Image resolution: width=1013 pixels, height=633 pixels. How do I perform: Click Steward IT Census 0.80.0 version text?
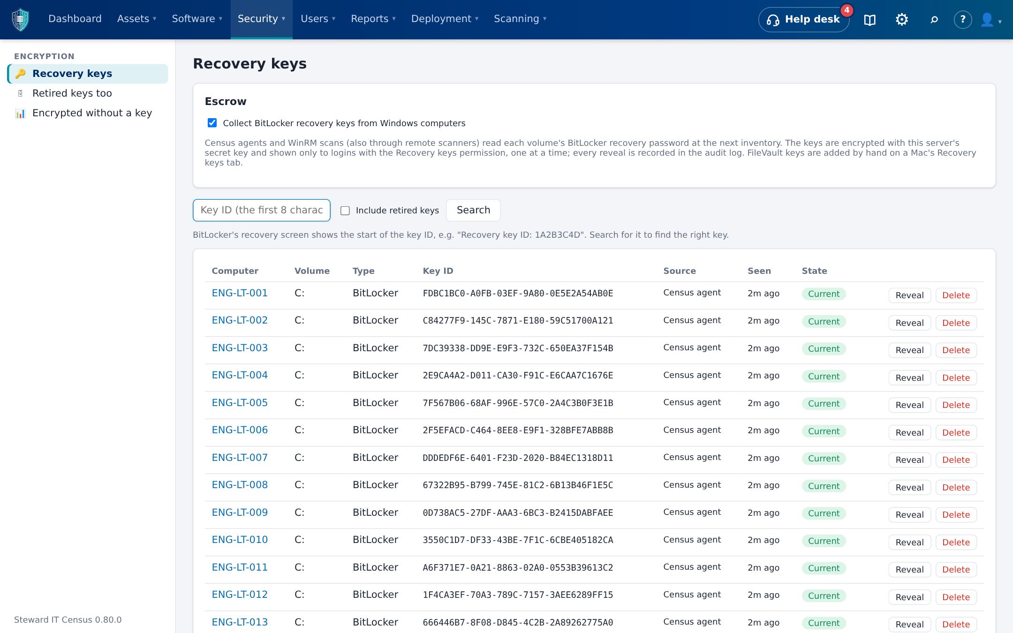(x=68, y=620)
